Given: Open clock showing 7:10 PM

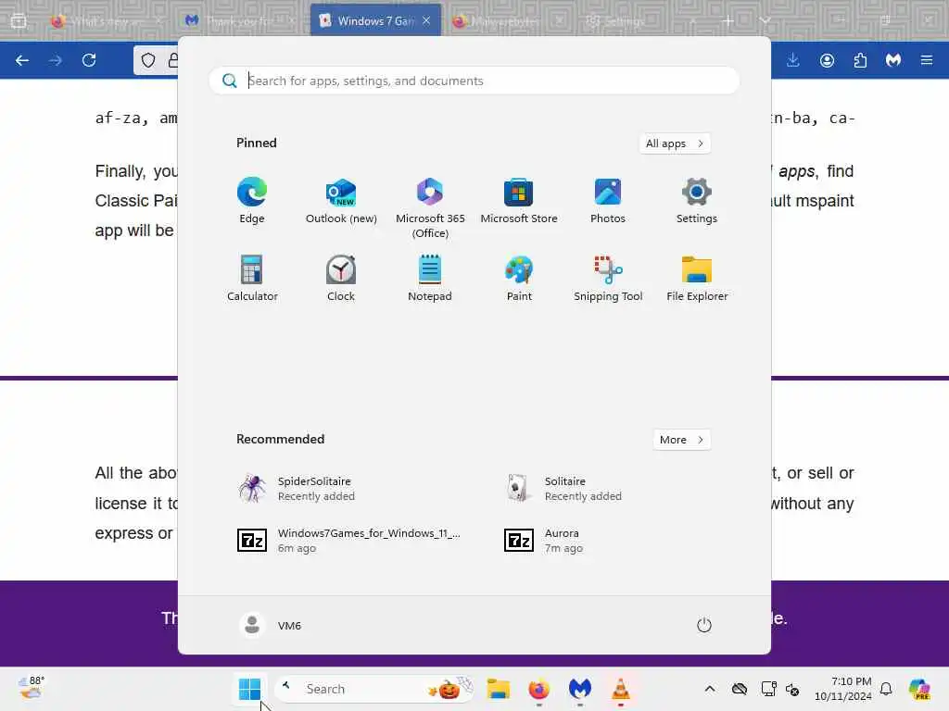Looking at the screenshot, I should pyautogui.click(x=843, y=689).
